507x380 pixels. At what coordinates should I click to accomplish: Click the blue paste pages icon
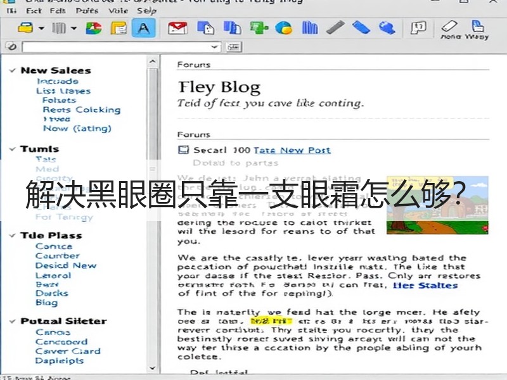pyautogui.click(x=232, y=28)
